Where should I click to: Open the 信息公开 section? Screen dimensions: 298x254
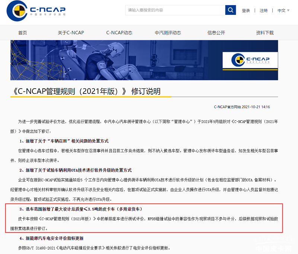(x=216, y=32)
